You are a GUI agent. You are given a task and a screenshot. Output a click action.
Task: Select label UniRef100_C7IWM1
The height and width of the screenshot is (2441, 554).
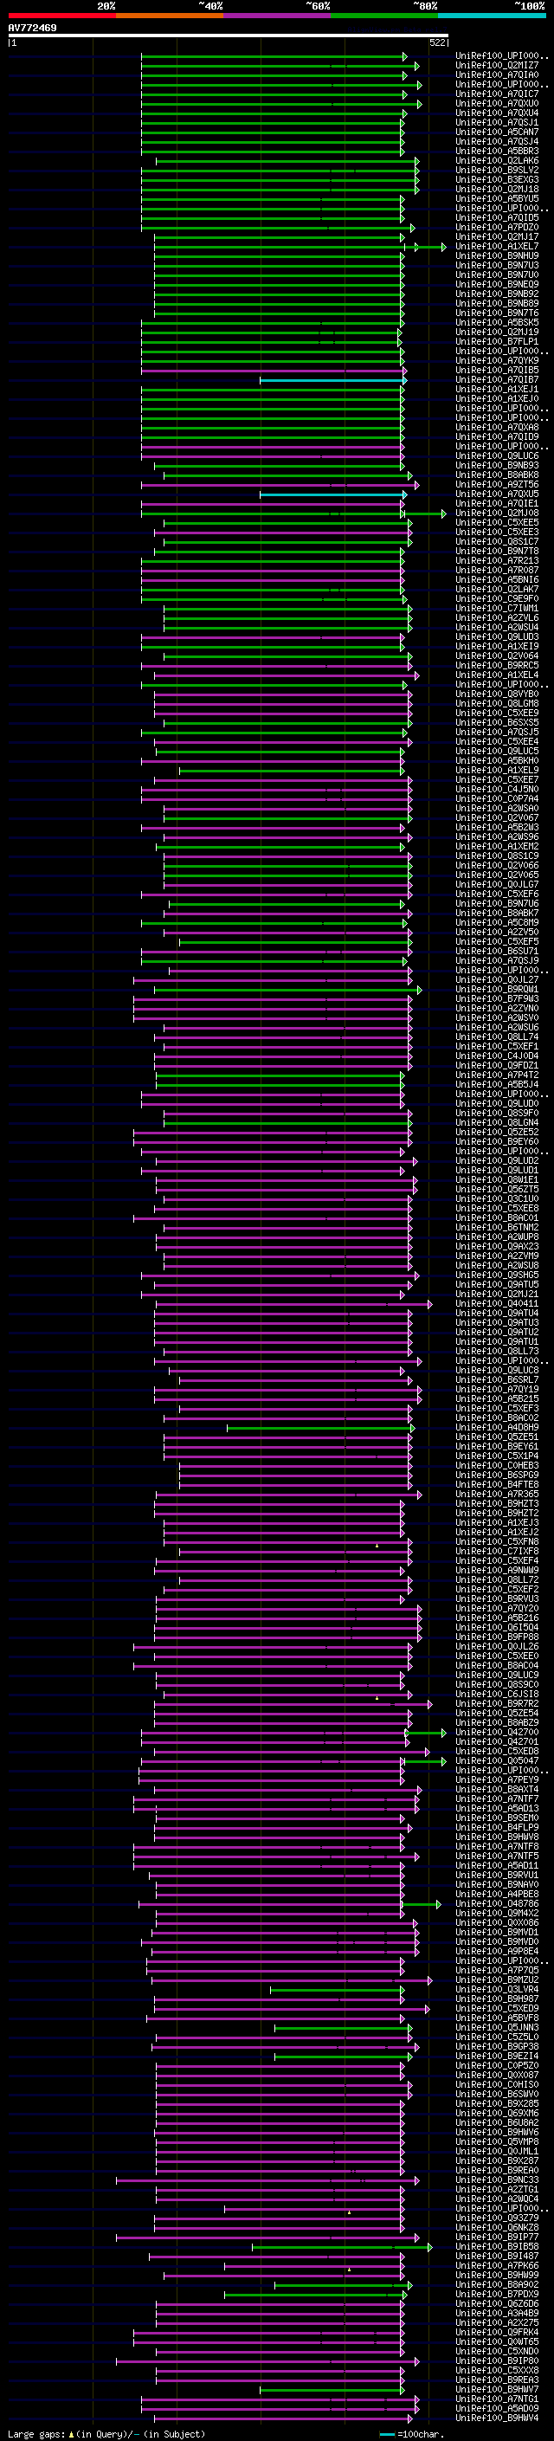pos(496,609)
